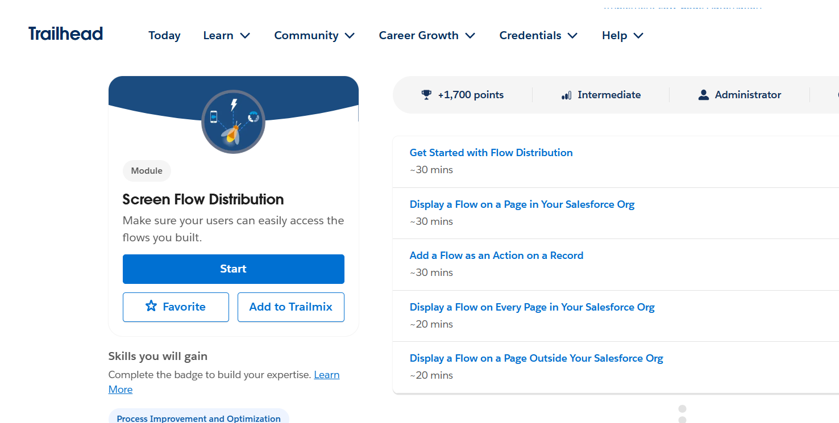Expand the Learn dropdown chevron

pyautogui.click(x=245, y=36)
